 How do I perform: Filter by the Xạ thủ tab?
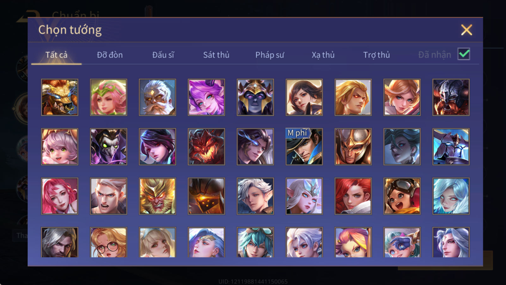pos(323,55)
